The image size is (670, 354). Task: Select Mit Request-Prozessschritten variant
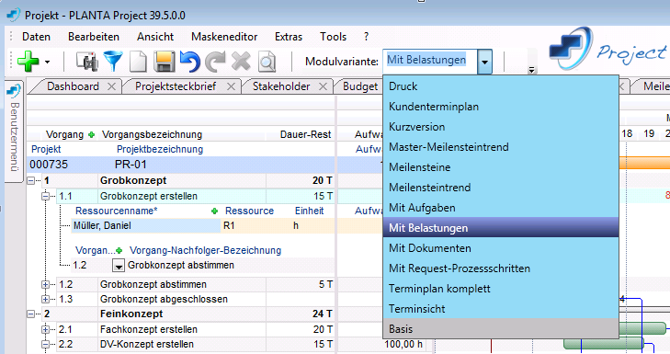[x=501, y=268]
